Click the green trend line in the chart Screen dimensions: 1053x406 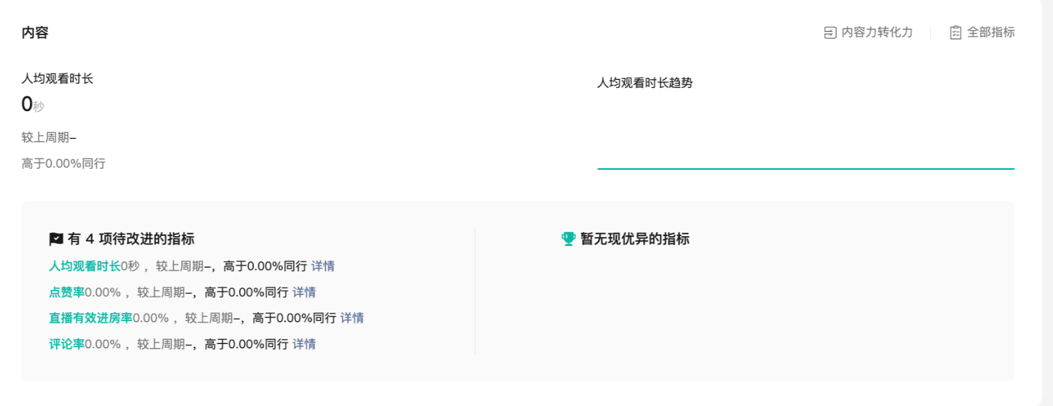[x=806, y=169]
